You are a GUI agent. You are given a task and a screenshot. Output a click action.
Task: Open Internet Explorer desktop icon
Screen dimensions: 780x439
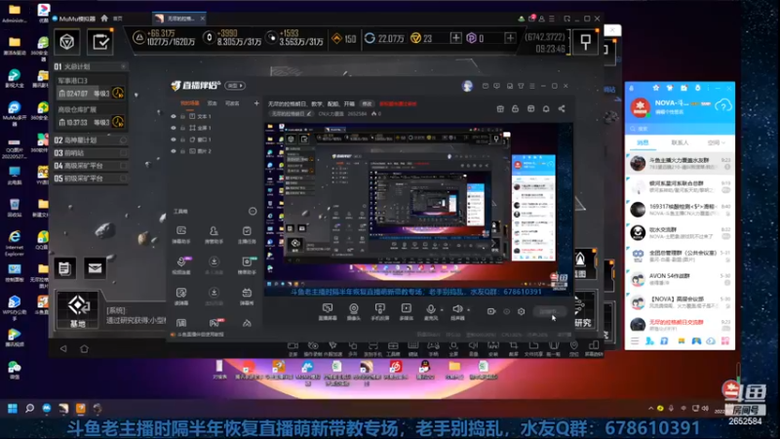(x=15, y=240)
